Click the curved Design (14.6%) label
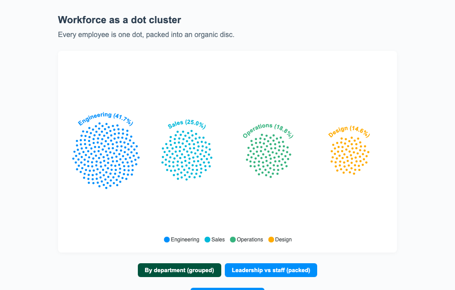 pos(349,131)
